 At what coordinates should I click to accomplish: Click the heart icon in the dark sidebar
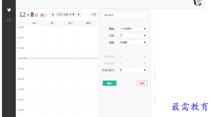tap(9, 10)
